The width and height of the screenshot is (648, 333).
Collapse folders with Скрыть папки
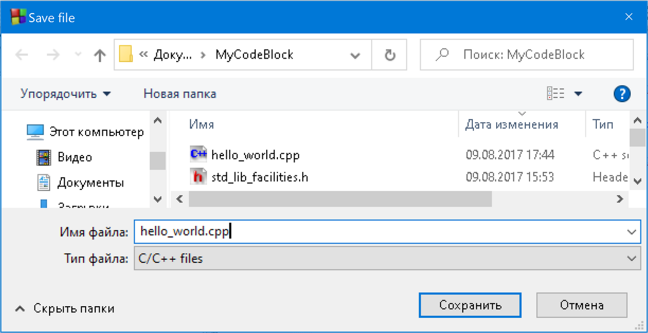[x=64, y=308]
